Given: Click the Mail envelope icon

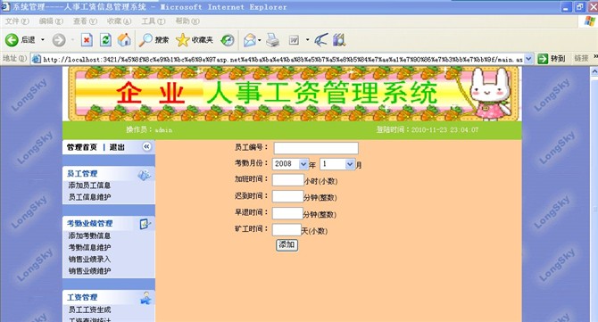Looking at the screenshot, I should point(250,40).
